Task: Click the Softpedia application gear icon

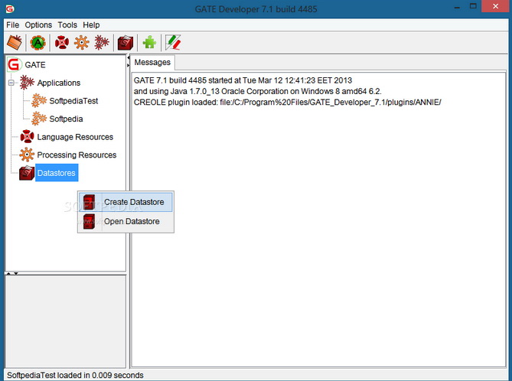Action: (x=39, y=119)
